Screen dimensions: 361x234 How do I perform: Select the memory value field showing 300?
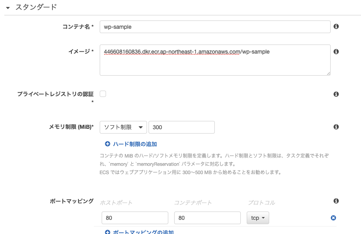pos(181,127)
